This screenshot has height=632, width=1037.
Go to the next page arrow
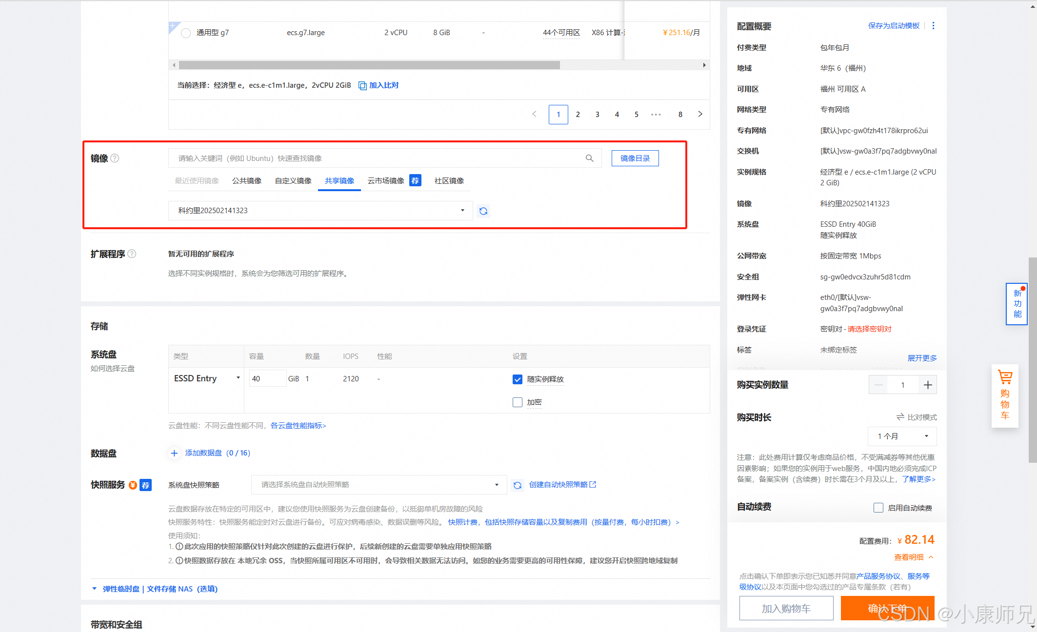coord(700,114)
